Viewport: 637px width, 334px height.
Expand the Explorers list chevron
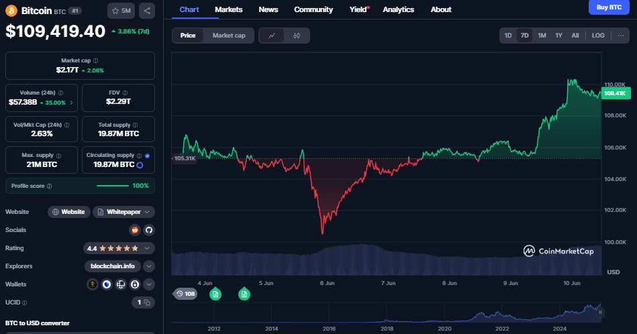[149, 266]
